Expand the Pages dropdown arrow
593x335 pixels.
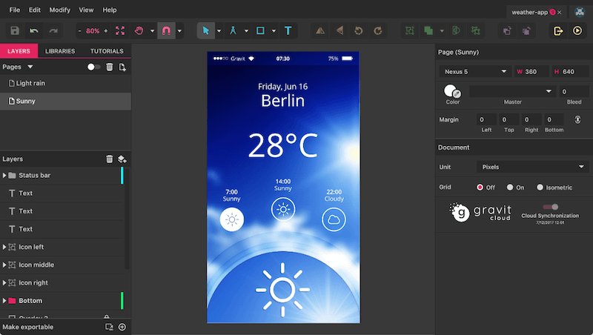(x=30, y=67)
